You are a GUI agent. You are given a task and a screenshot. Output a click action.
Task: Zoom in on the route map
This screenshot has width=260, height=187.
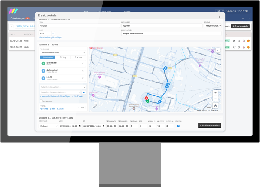(215, 93)
